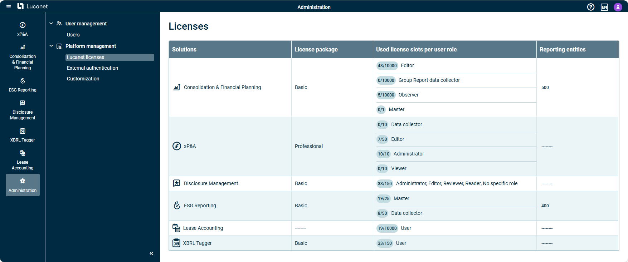Open the user profile avatar

click(618, 7)
